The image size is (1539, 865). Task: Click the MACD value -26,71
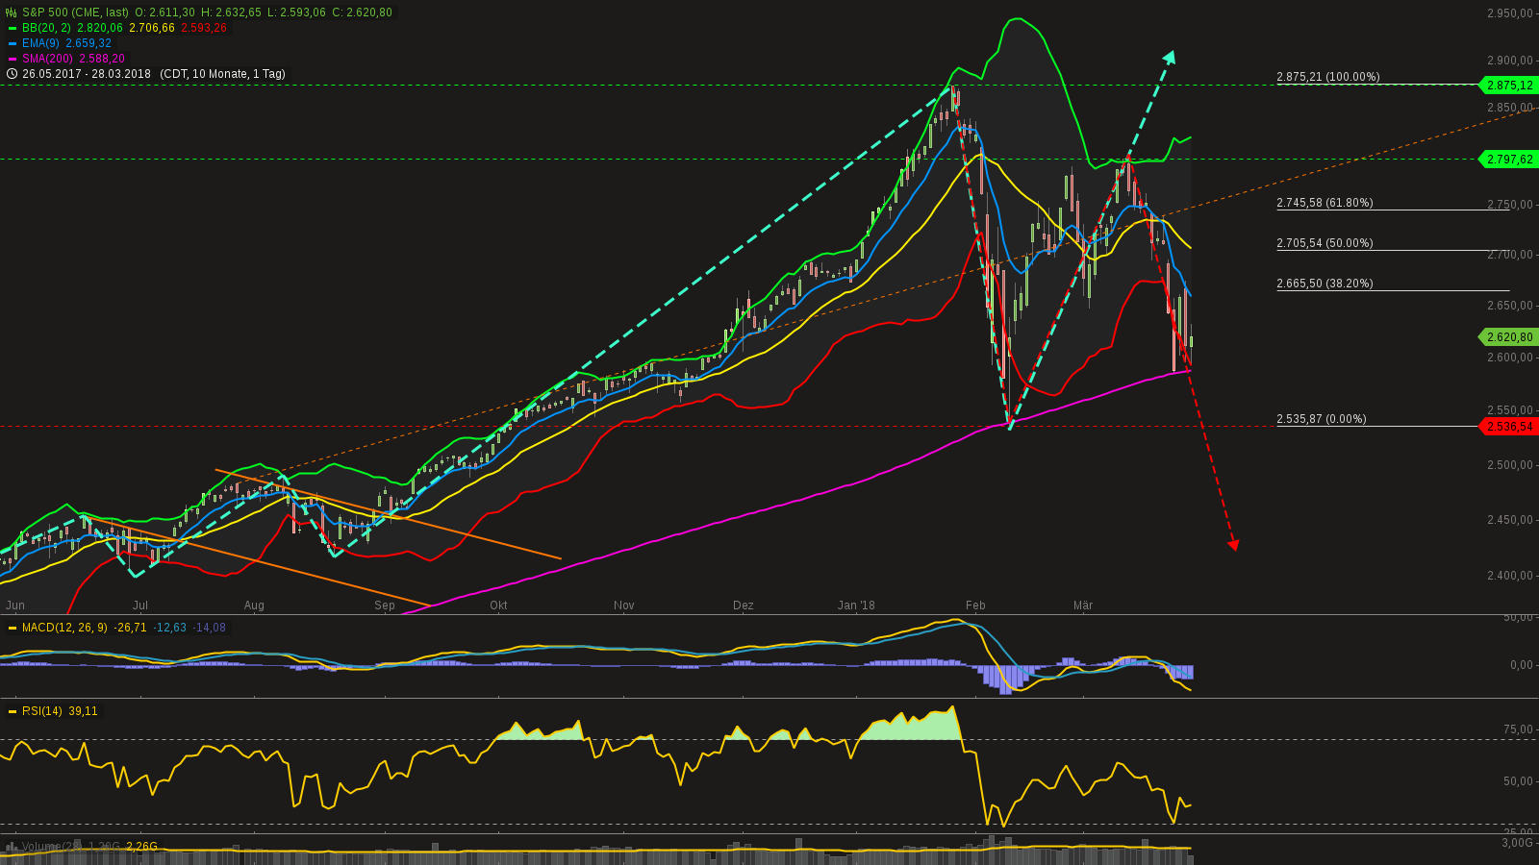coord(130,628)
